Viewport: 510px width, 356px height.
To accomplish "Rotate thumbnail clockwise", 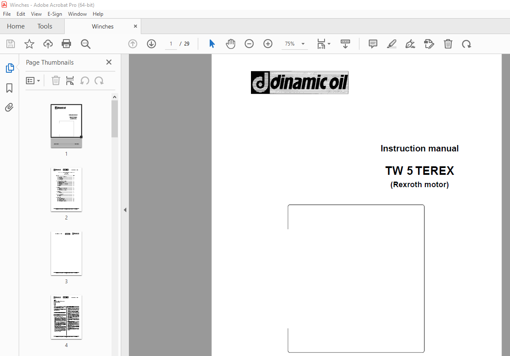I will [99, 81].
